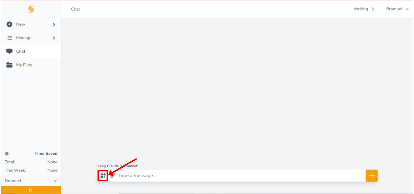Open the Bramuel account dropdown in header
The height and width of the screenshot is (194, 414).
397,9
